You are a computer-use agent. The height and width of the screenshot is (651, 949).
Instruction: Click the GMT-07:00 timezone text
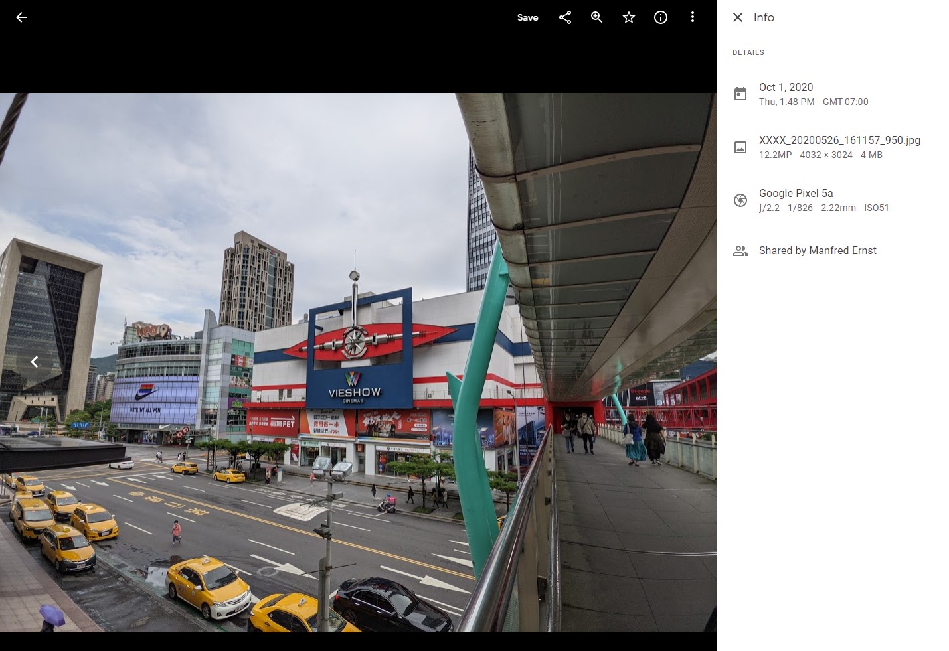pyautogui.click(x=845, y=102)
